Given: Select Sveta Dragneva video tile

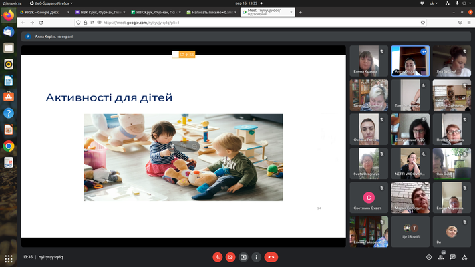Looking at the screenshot, I should 369,164.
